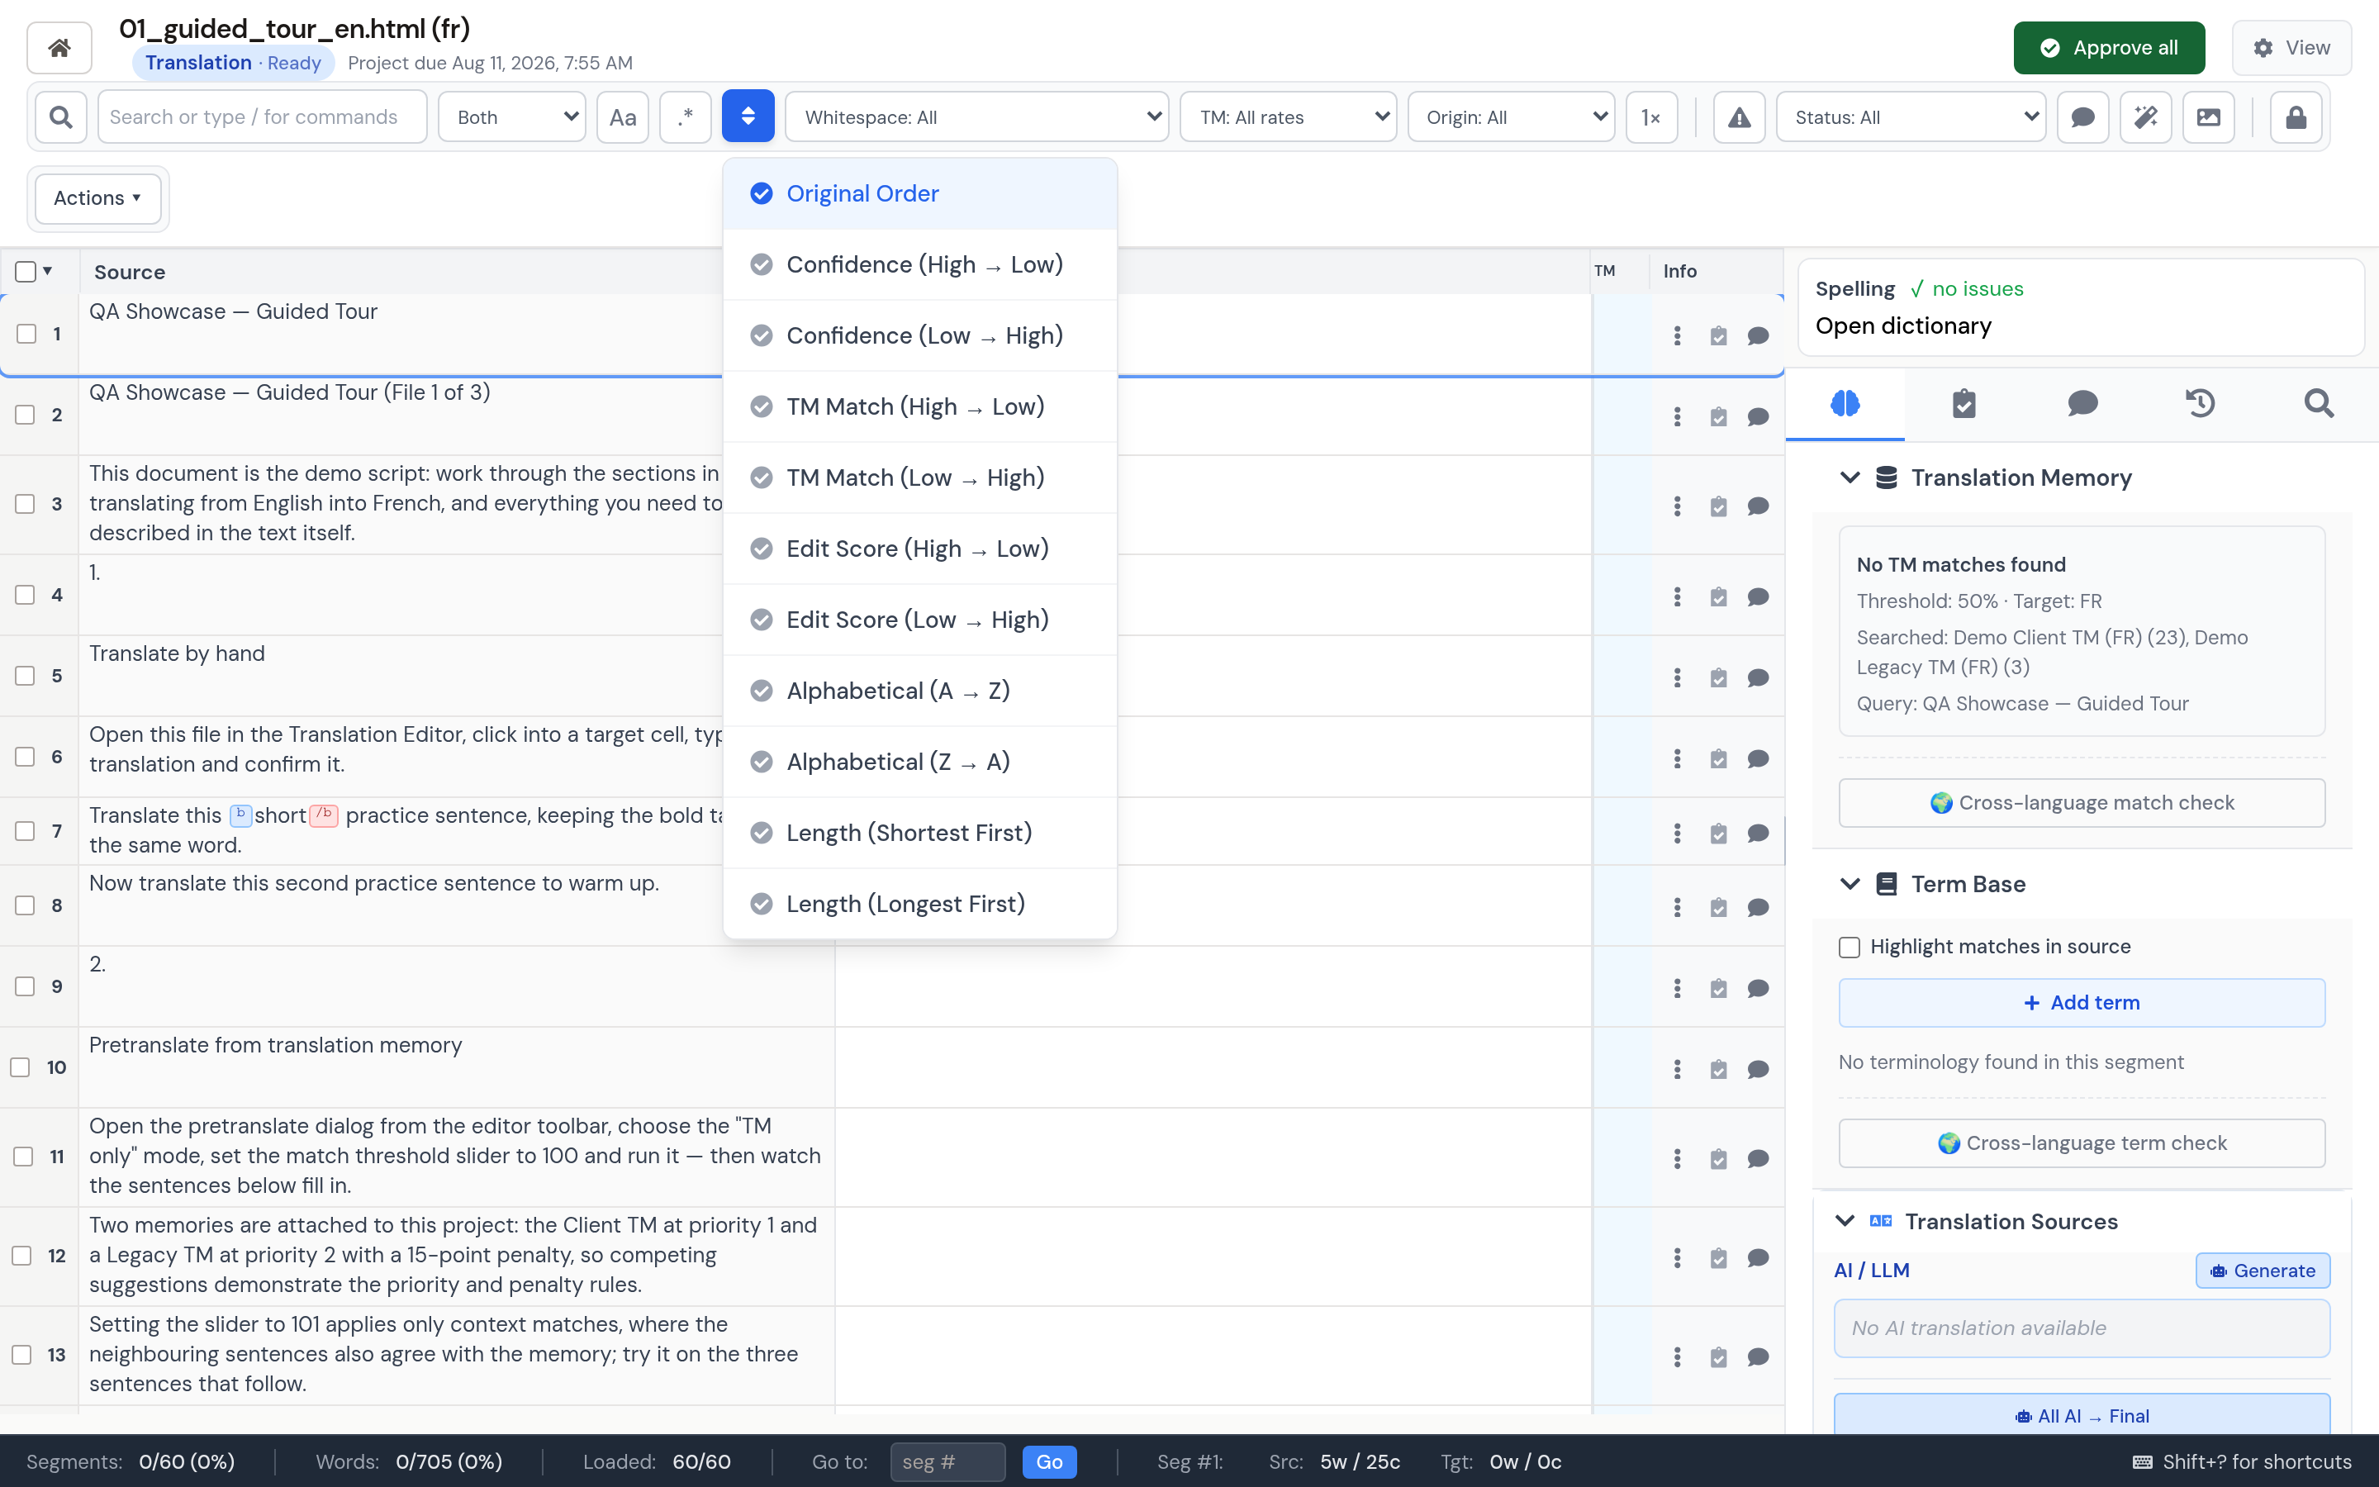Image resolution: width=2379 pixels, height=1487 pixels.
Task: Open comment bubble for segment 7
Action: click(1759, 833)
